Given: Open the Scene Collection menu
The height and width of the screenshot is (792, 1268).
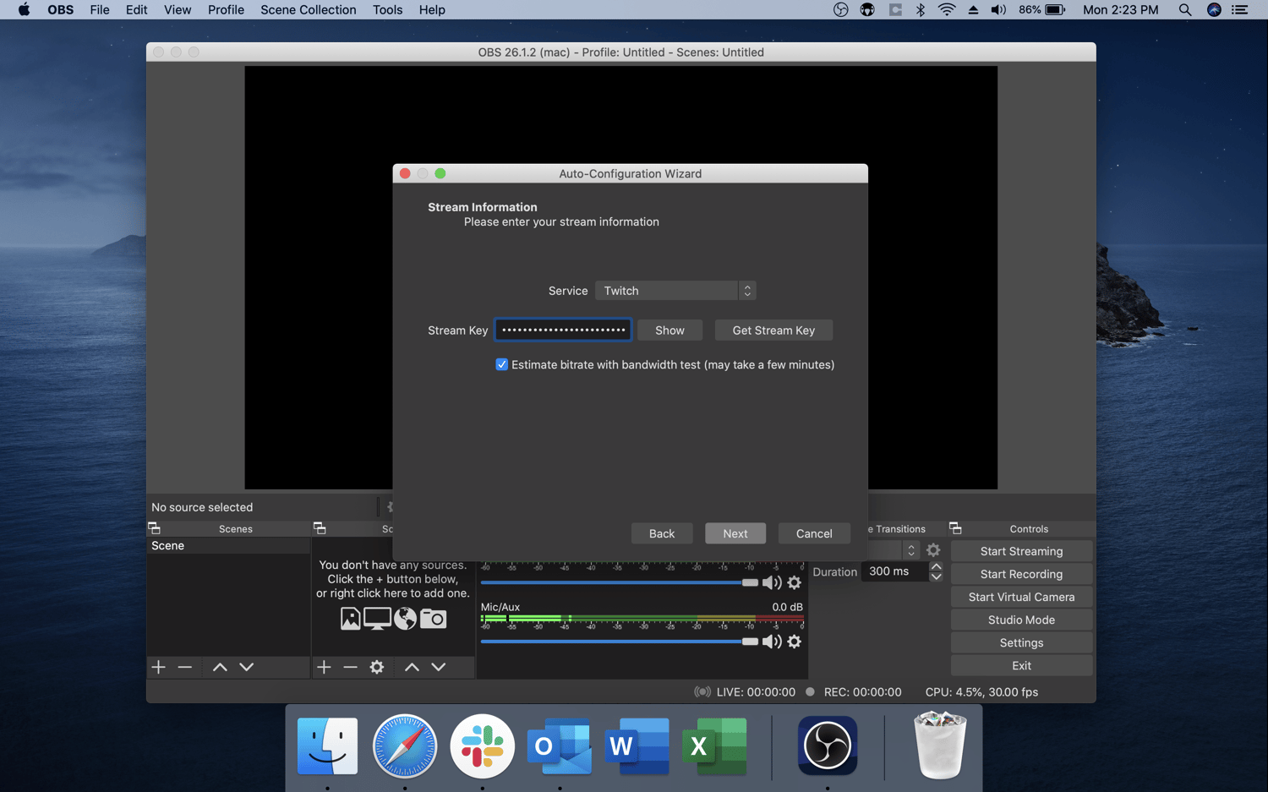Looking at the screenshot, I should (x=308, y=9).
